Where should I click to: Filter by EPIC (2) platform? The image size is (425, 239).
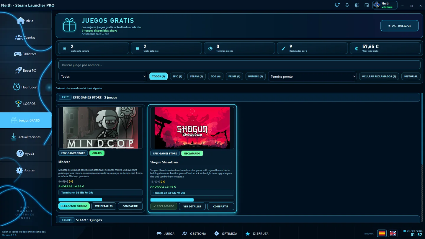point(177,76)
